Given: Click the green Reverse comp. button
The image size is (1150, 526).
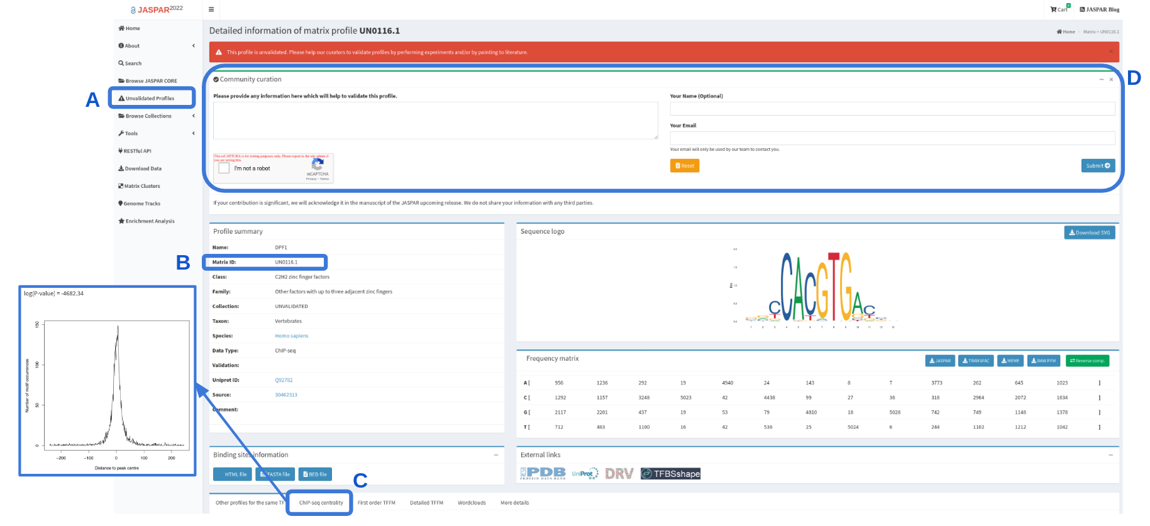Looking at the screenshot, I should (x=1087, y=361).
